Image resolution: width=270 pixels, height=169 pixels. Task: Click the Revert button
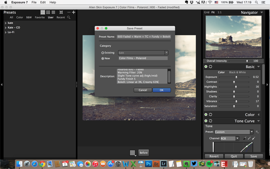[x=214, y=156]
